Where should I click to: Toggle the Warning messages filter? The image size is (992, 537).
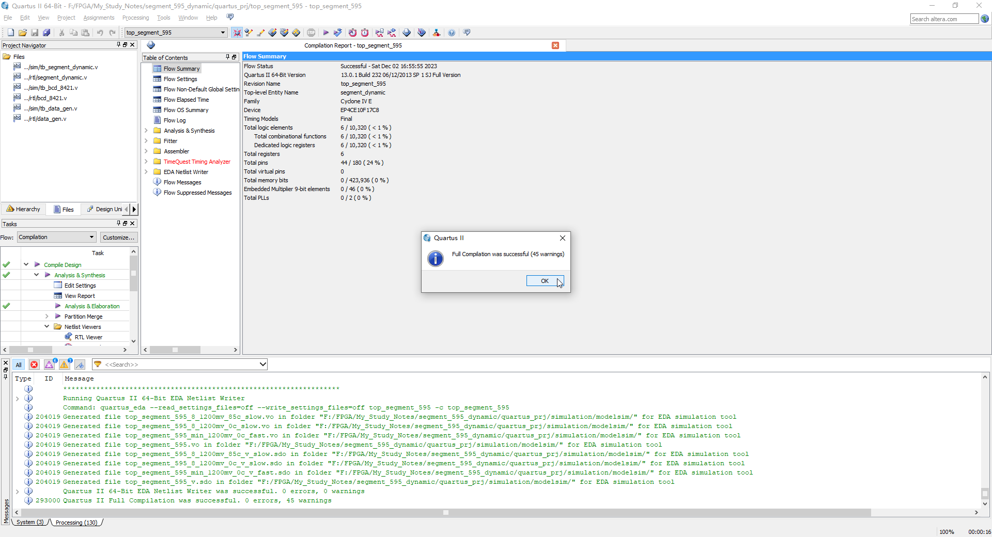[65, 365]
